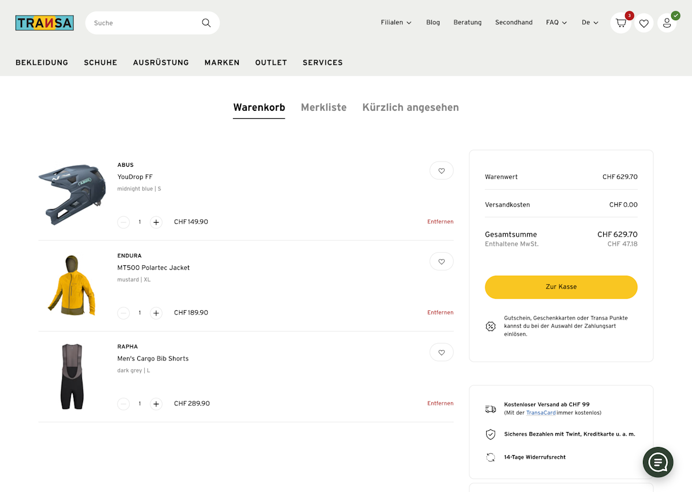The height and width of the screenshot is (492, 692).
Task: Open the Secondhand link
Action: (x=514, y=22)
